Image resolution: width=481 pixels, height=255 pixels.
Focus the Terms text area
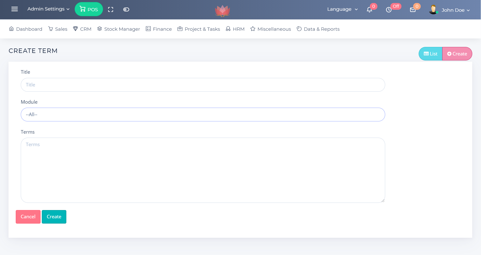(x=203, y=170)
